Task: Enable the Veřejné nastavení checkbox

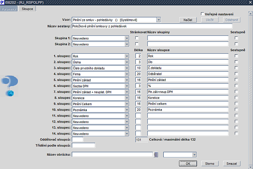Action: 202,14
